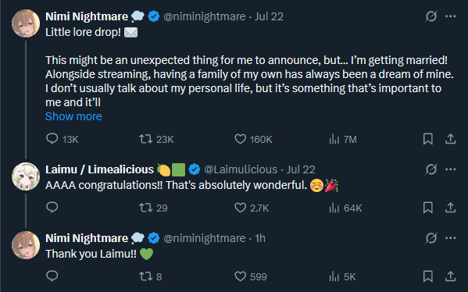Open the @niminightmare handle in top tweet

click(x=205, y=16)
